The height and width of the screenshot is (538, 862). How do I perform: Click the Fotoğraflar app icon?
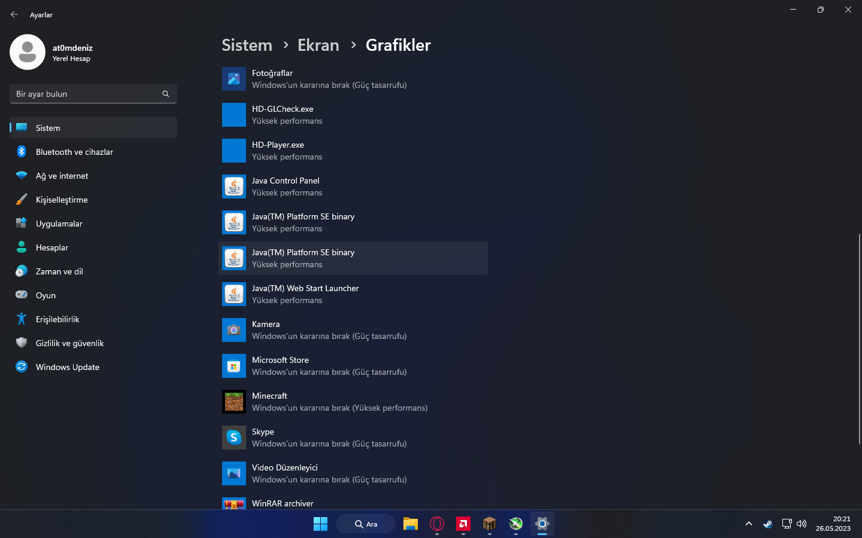tap(234, 79)
